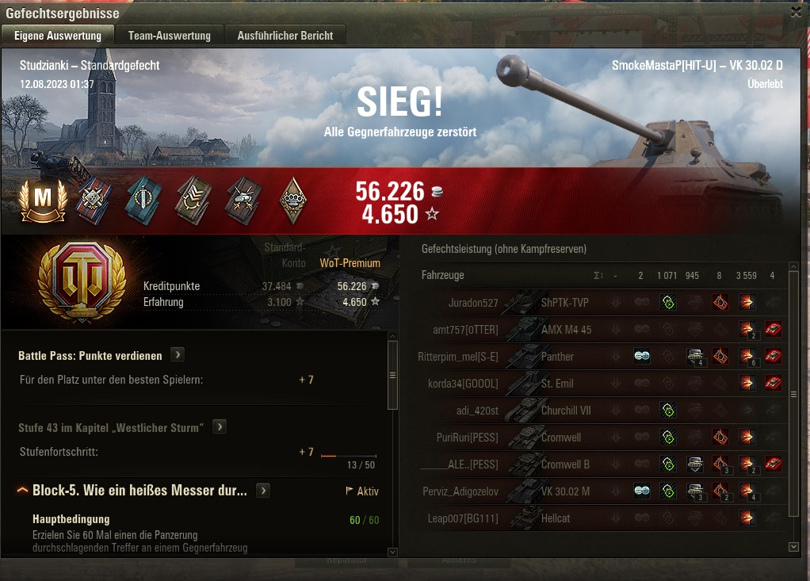Switch to Team-Auswertung tab

[x=170, y=36]
